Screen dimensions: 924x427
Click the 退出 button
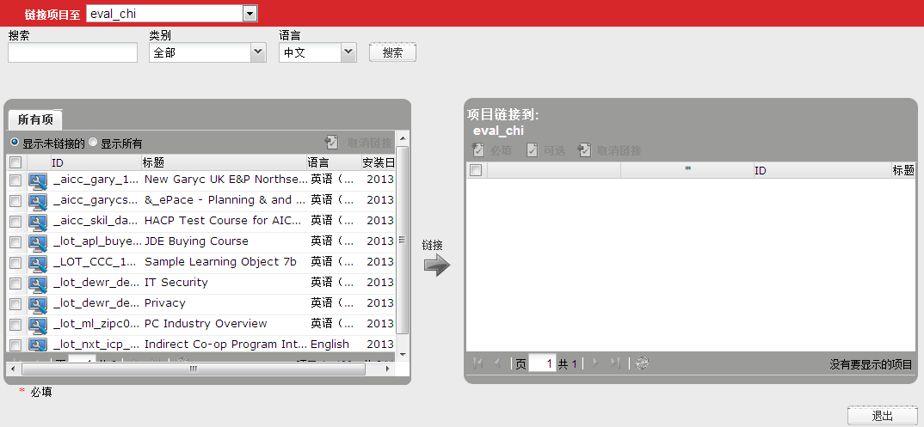pyautogui.click(x=882, y=416)
